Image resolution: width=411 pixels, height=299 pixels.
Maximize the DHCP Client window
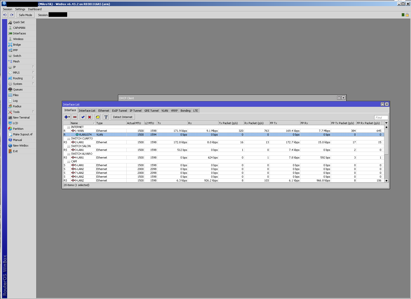(339, 98)
